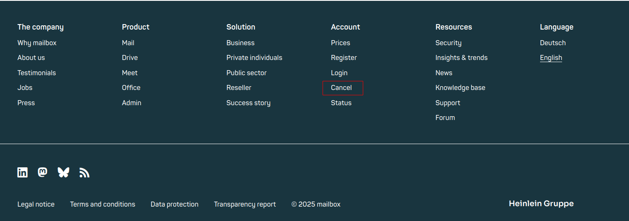Click the Mastodon social icon
Image resolution: width=629 pixels, height=221 pixels.
[x=42, y=172]
